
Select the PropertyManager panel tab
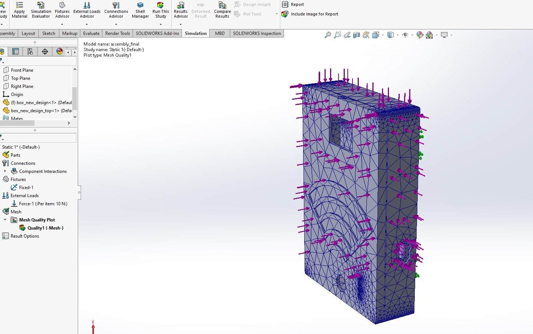pos(15,51)
